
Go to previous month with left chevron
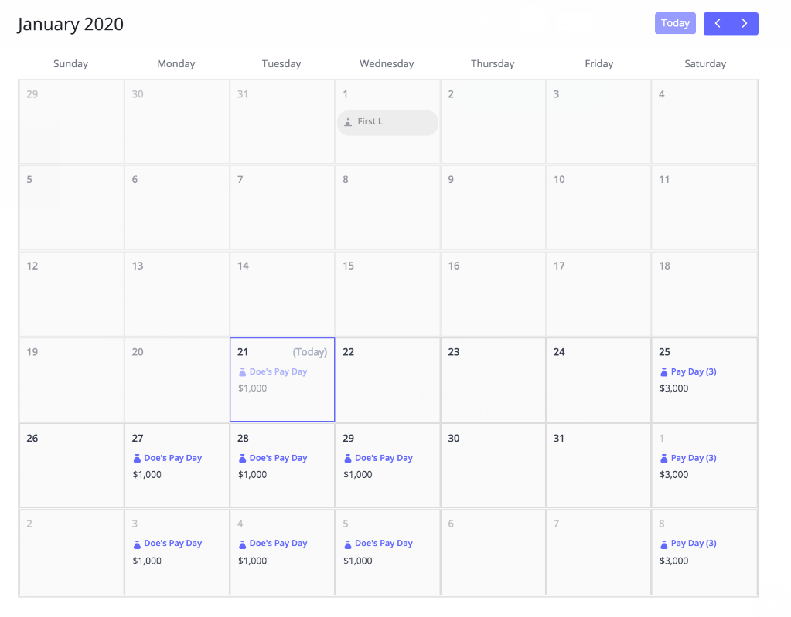pos(718,23)
